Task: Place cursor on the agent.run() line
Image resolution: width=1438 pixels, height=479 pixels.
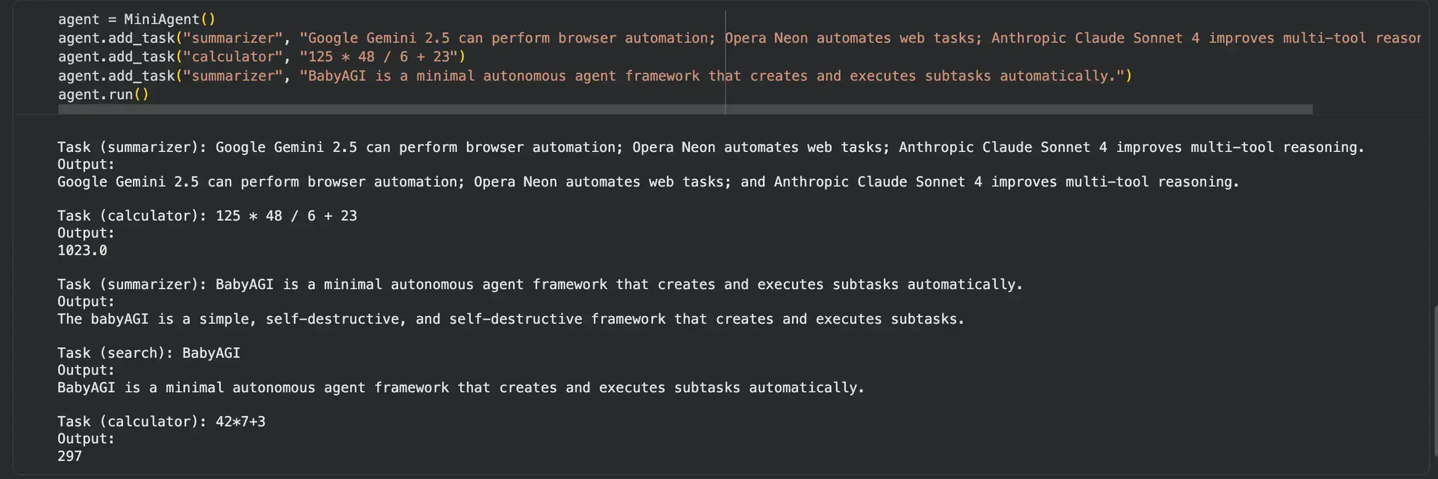Action: tap(103, 95)
